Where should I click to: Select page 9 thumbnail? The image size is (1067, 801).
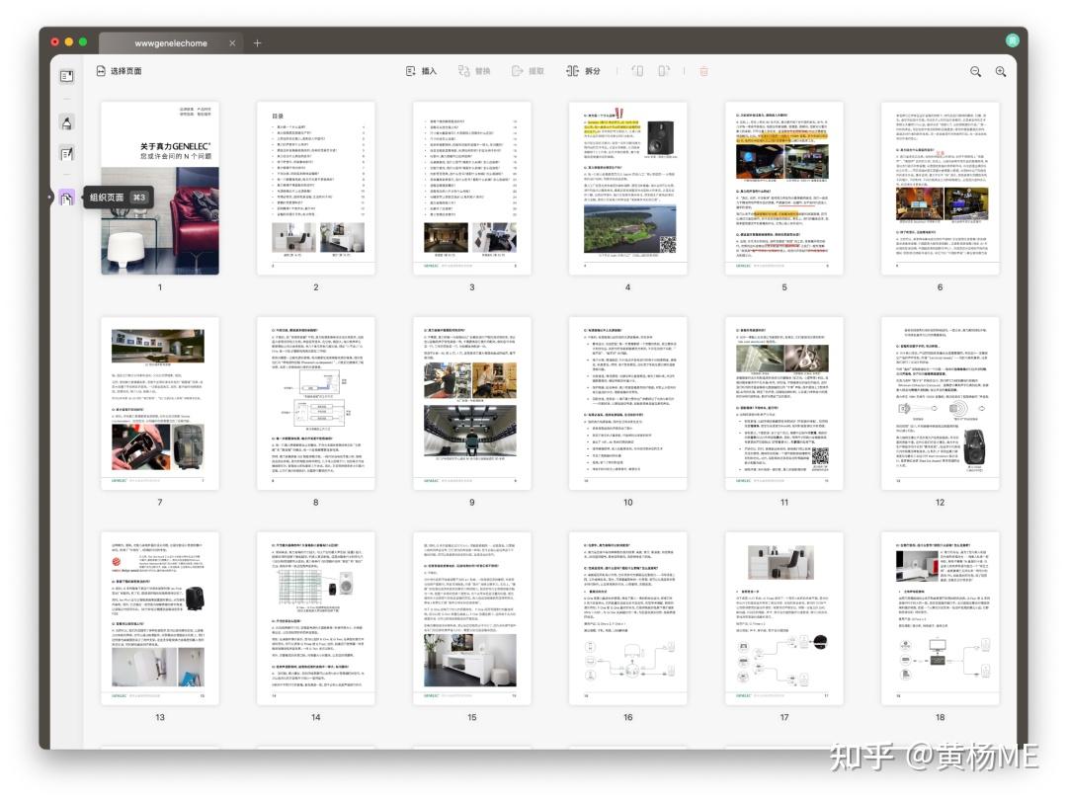coord(471,403)
